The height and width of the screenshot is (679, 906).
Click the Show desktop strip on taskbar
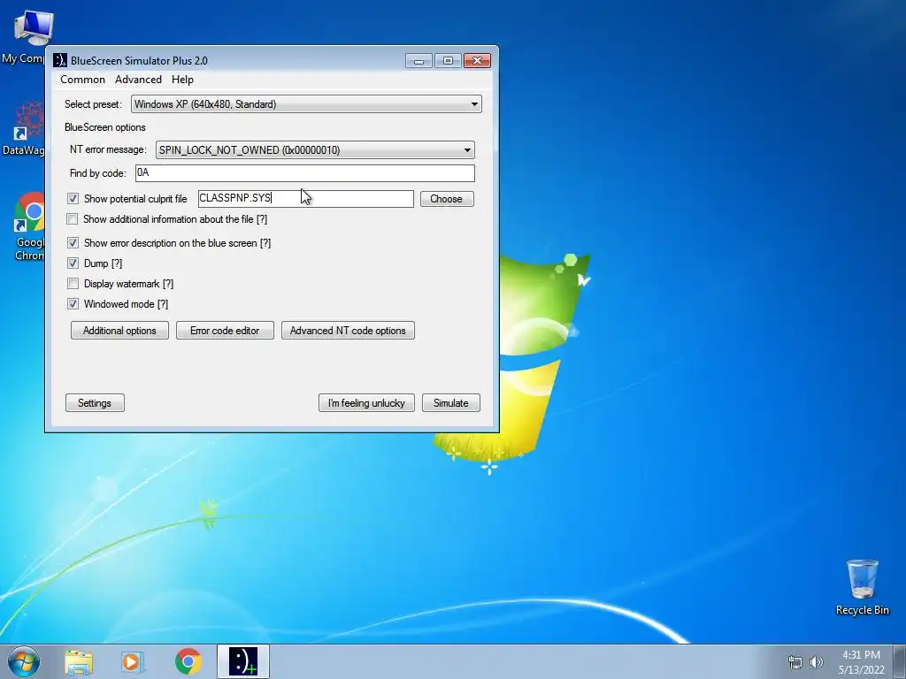(902, 661)
